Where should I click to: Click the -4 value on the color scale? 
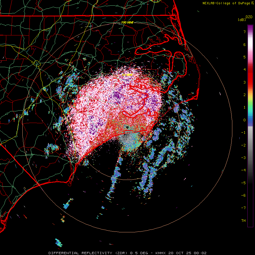243,170
